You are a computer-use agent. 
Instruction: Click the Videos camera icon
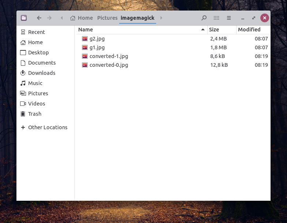point(23,104)
